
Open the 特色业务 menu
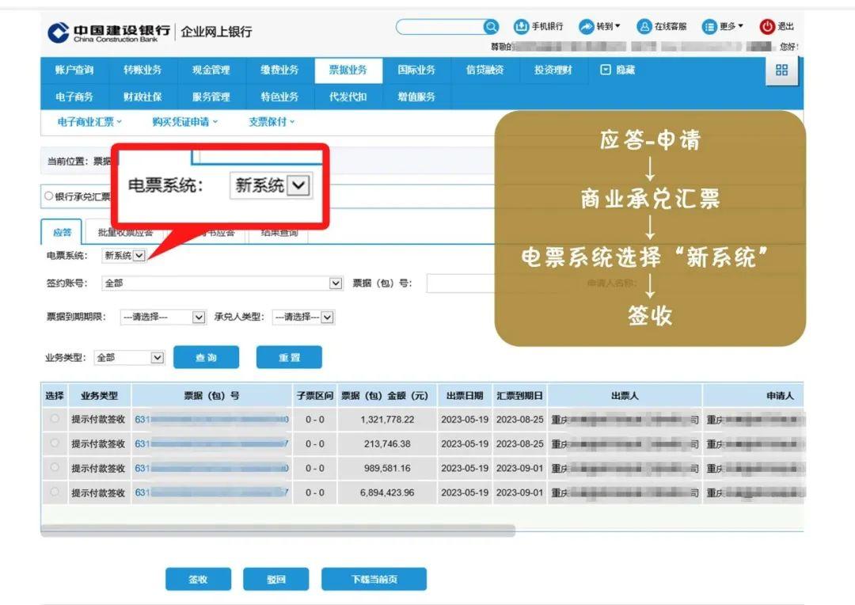(279, 97)
